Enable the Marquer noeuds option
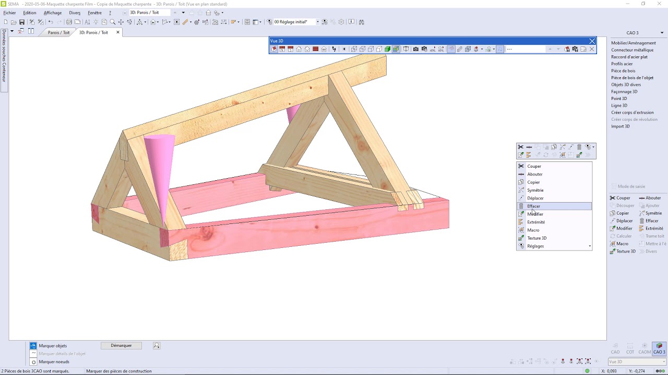 click(33, 362)
